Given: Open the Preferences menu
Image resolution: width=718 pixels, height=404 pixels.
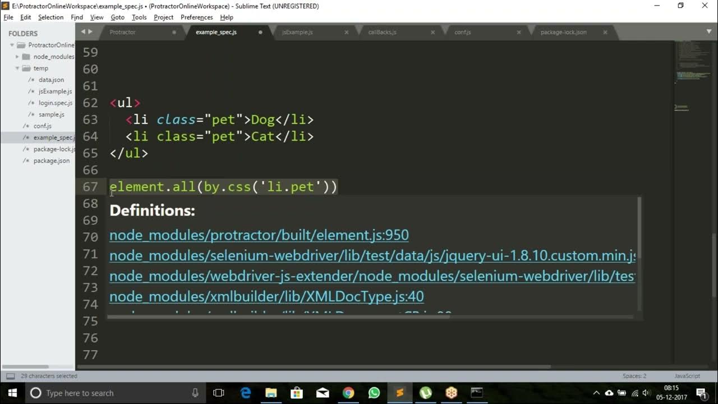Looking at the screenshot, I should 196,17.
